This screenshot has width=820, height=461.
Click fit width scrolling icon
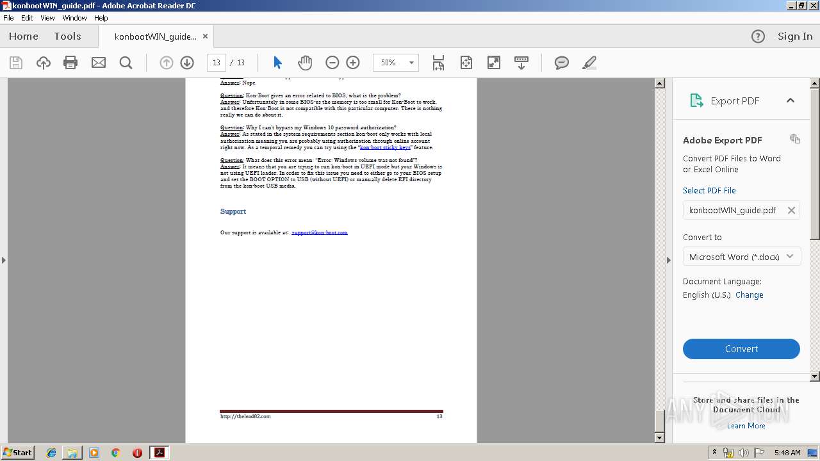[x=438, y=63]
